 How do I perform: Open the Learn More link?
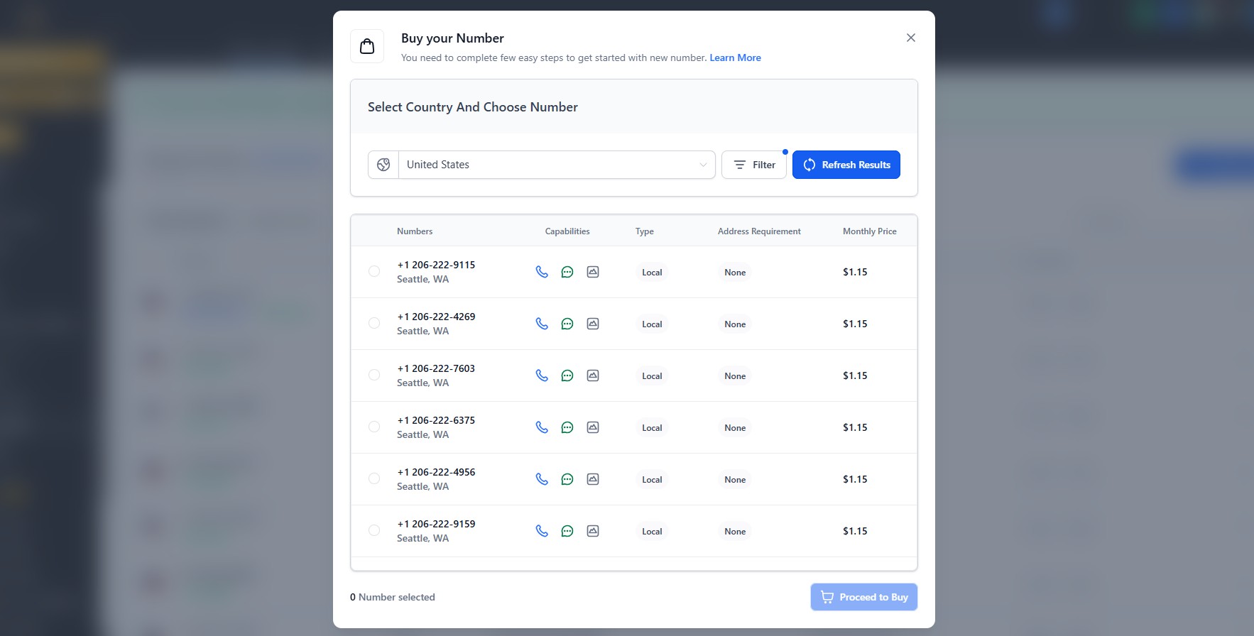(735, 57)
